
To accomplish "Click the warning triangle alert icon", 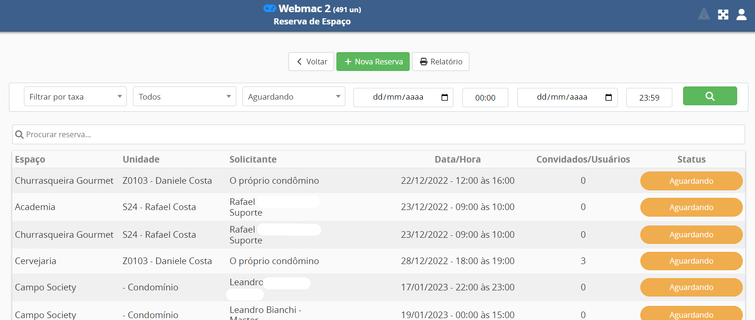I will pyautogui.click(x=704, y=14).
